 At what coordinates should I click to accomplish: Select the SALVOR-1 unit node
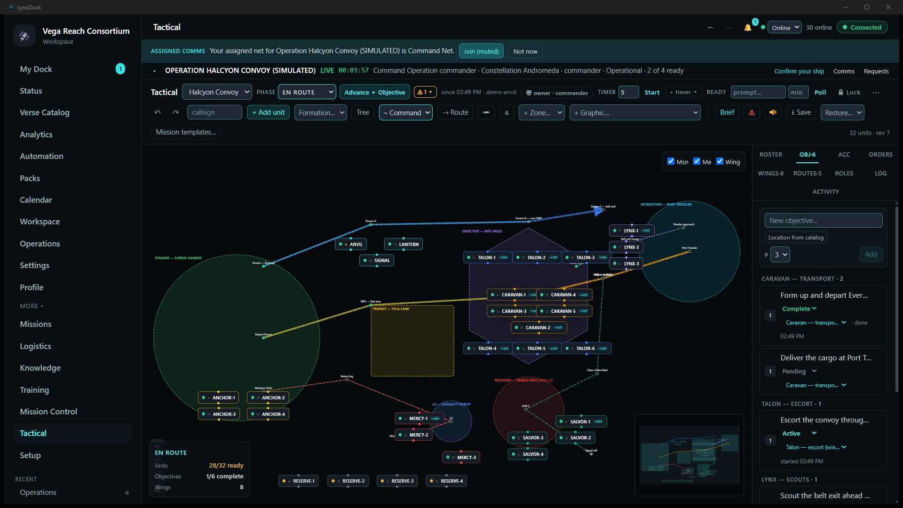[x=581, y=421]
